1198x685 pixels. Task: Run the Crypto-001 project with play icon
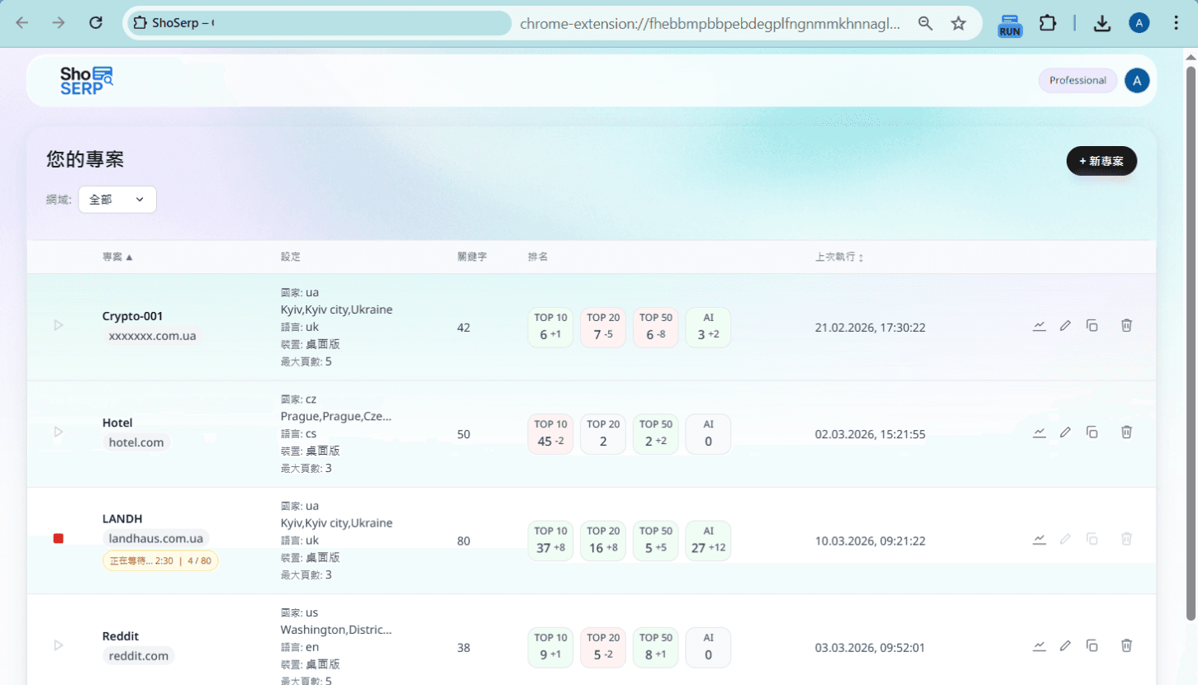click(58, 325)
